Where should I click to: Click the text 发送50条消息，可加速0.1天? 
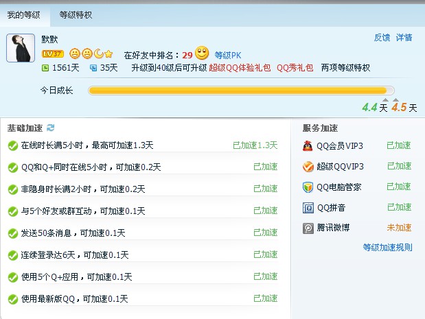73,233
